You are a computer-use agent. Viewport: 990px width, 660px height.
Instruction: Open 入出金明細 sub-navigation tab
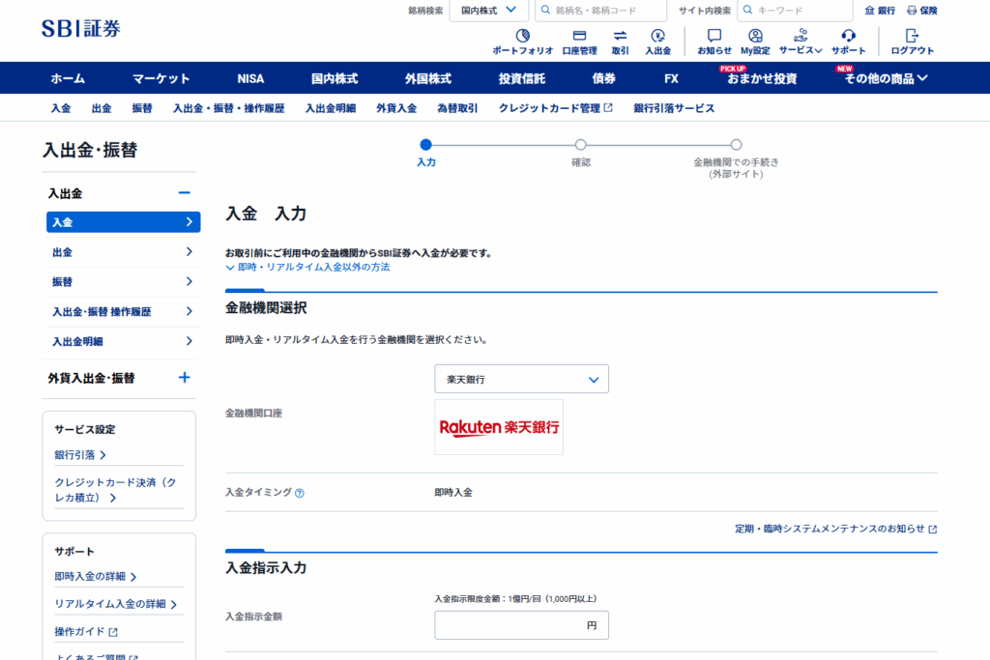tap(331, 108)
